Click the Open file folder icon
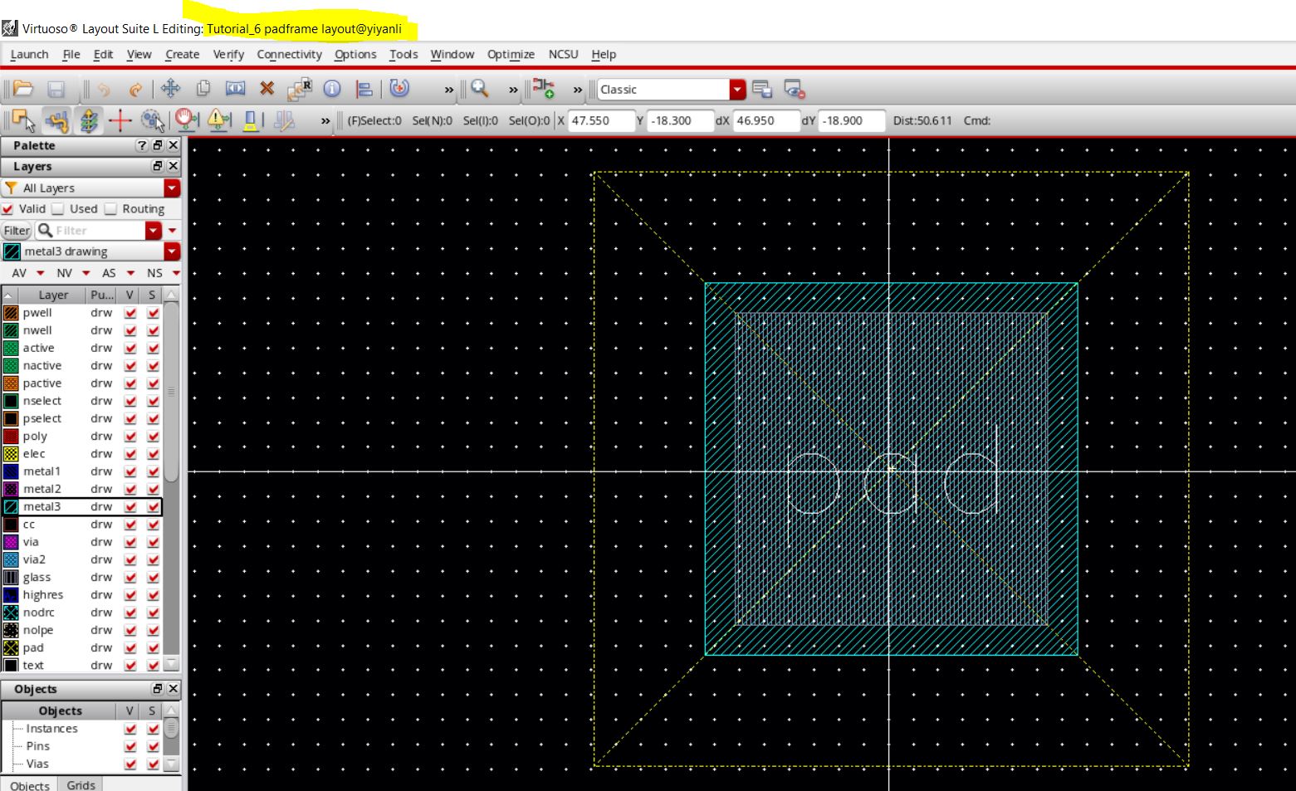This screenshot has width=1296, height=791. tap(23, 89)
